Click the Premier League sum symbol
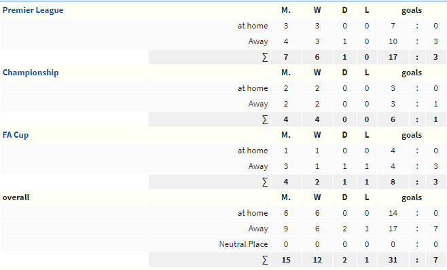This screenshot has height=270, width=447. pos(265,57)
